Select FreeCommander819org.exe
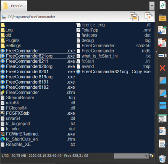 [x=38, y=77]
